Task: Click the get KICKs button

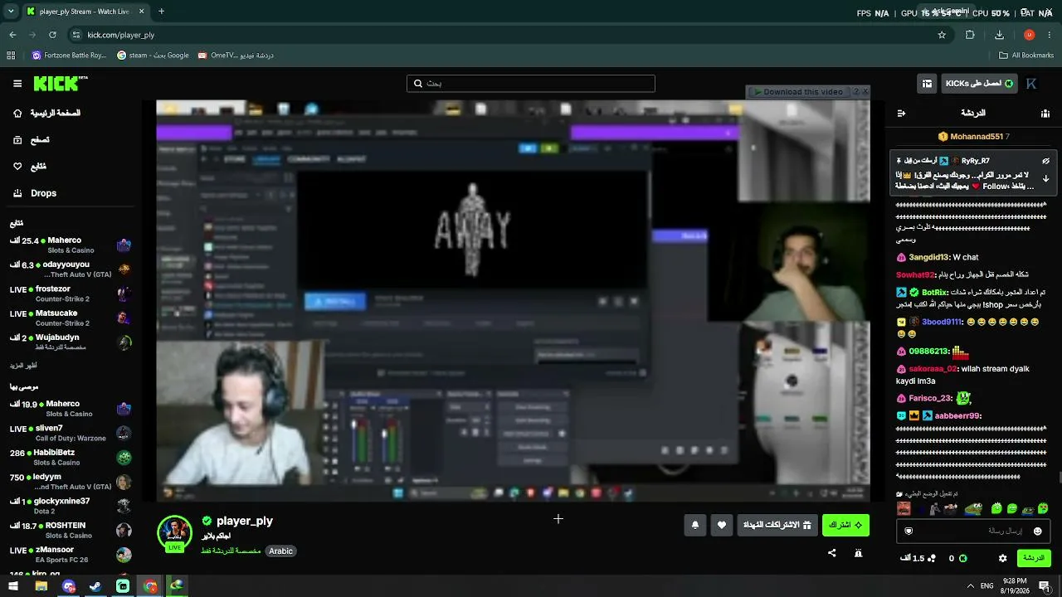Action: (x=979, y=84)
